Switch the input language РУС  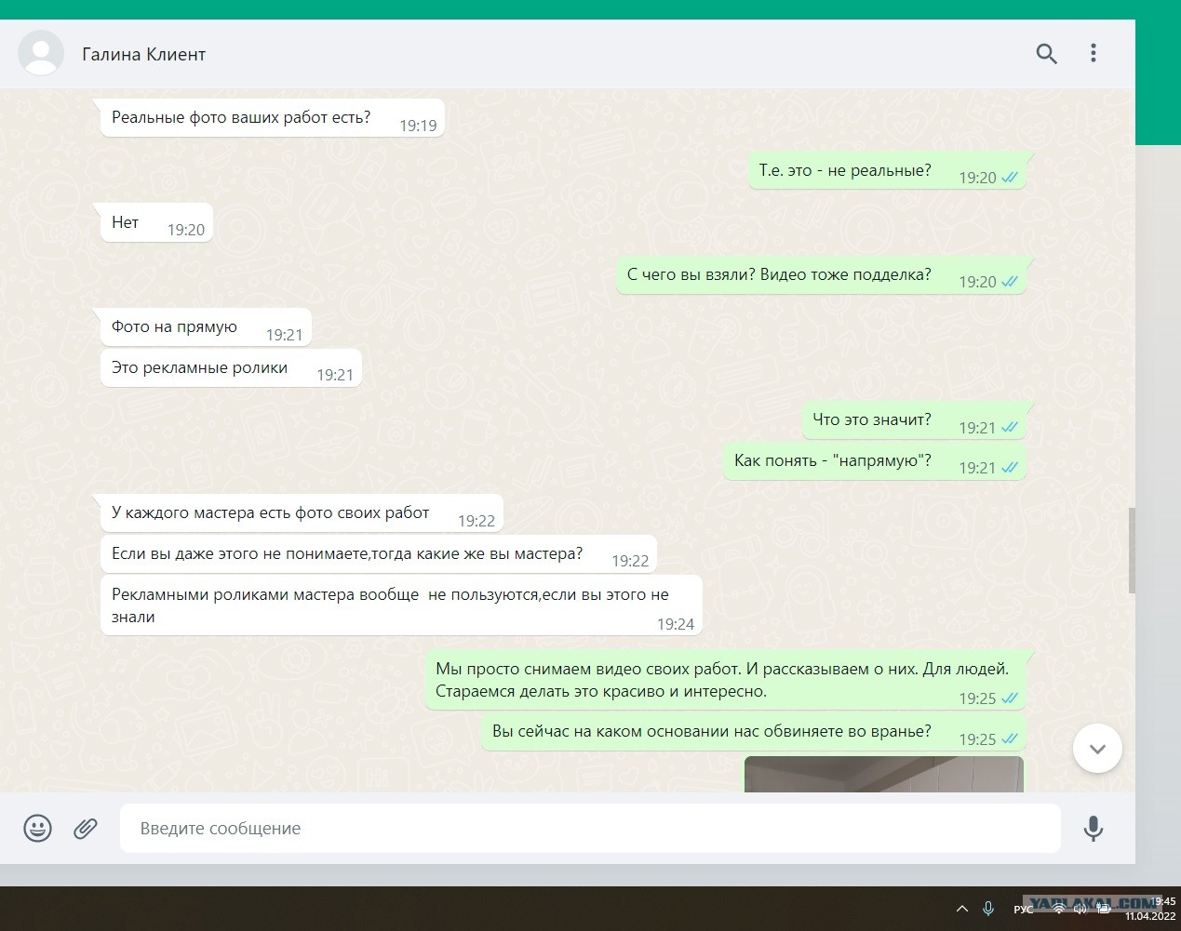click(x=1024, y=909)
